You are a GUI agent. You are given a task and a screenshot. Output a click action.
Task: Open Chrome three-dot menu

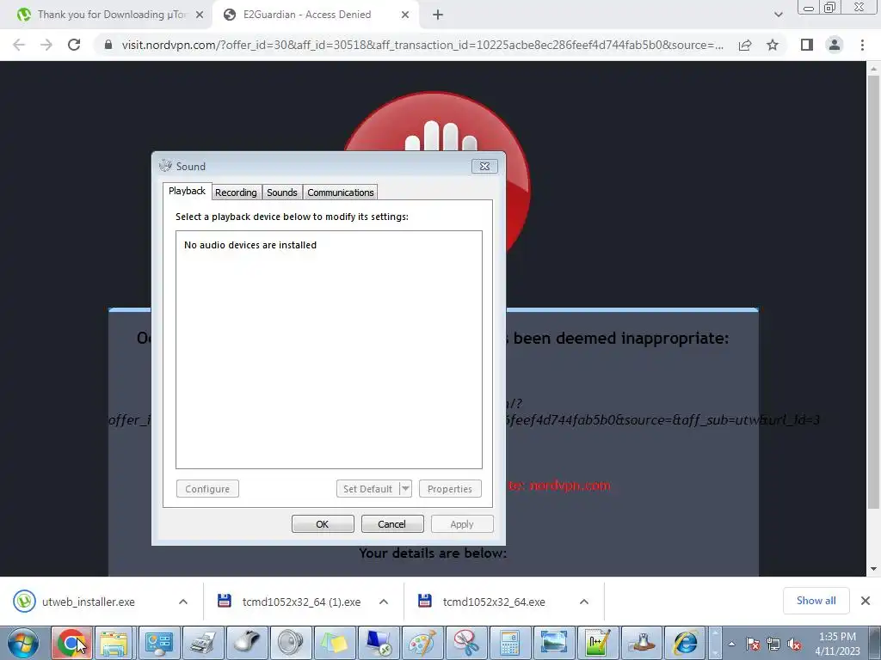pos(862,45)
